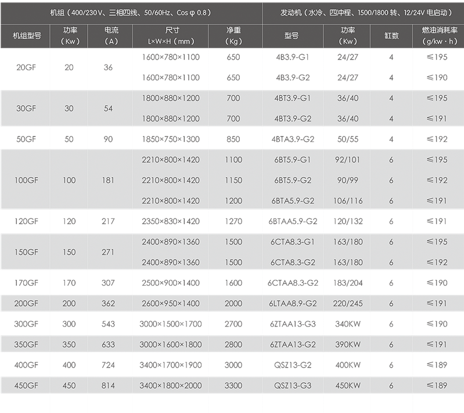Click the 400GF unit model cell
Screen dimensions: 464x413
[26, 365]
